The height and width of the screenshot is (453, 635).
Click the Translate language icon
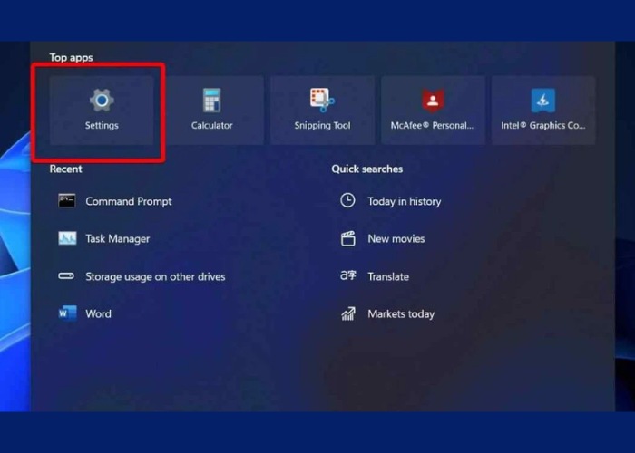point(347,276)
